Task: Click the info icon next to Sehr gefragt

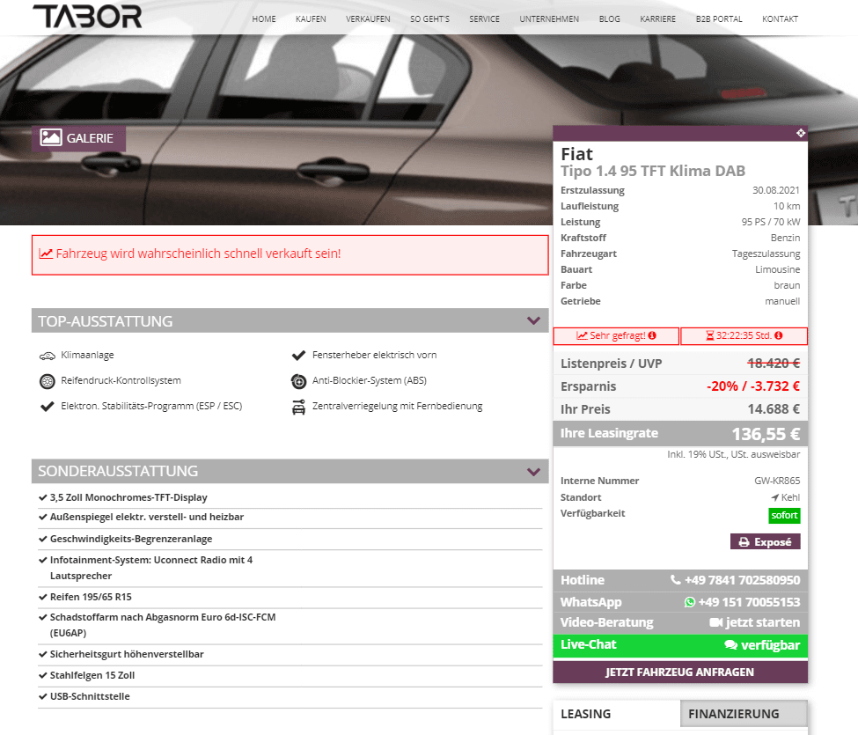Action: pos(652,335)
